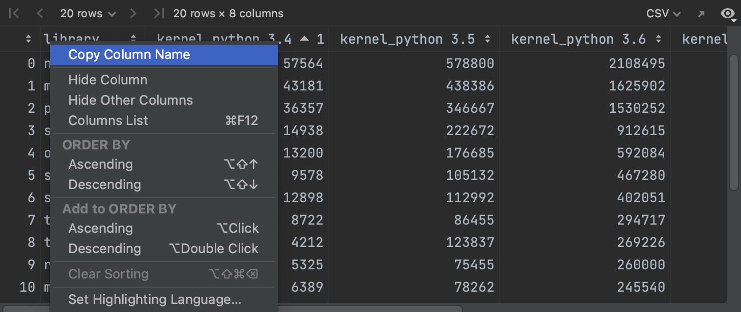
Task: Go to the first page of rows
Action: click(14, 14)
